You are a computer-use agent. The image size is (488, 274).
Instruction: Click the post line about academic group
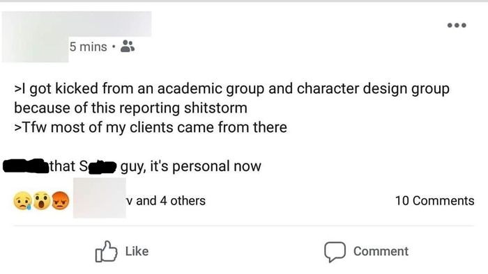232,89
